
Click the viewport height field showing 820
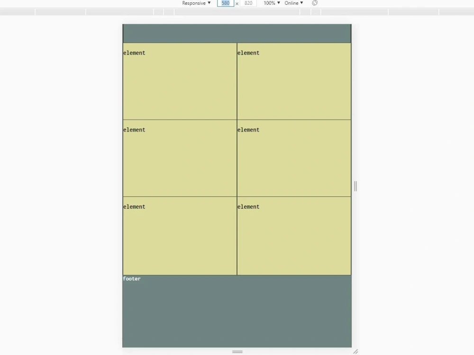pos(248,3)
